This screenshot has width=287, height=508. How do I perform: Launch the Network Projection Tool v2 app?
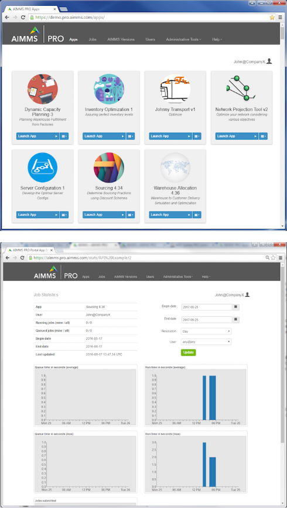[237, 136]
